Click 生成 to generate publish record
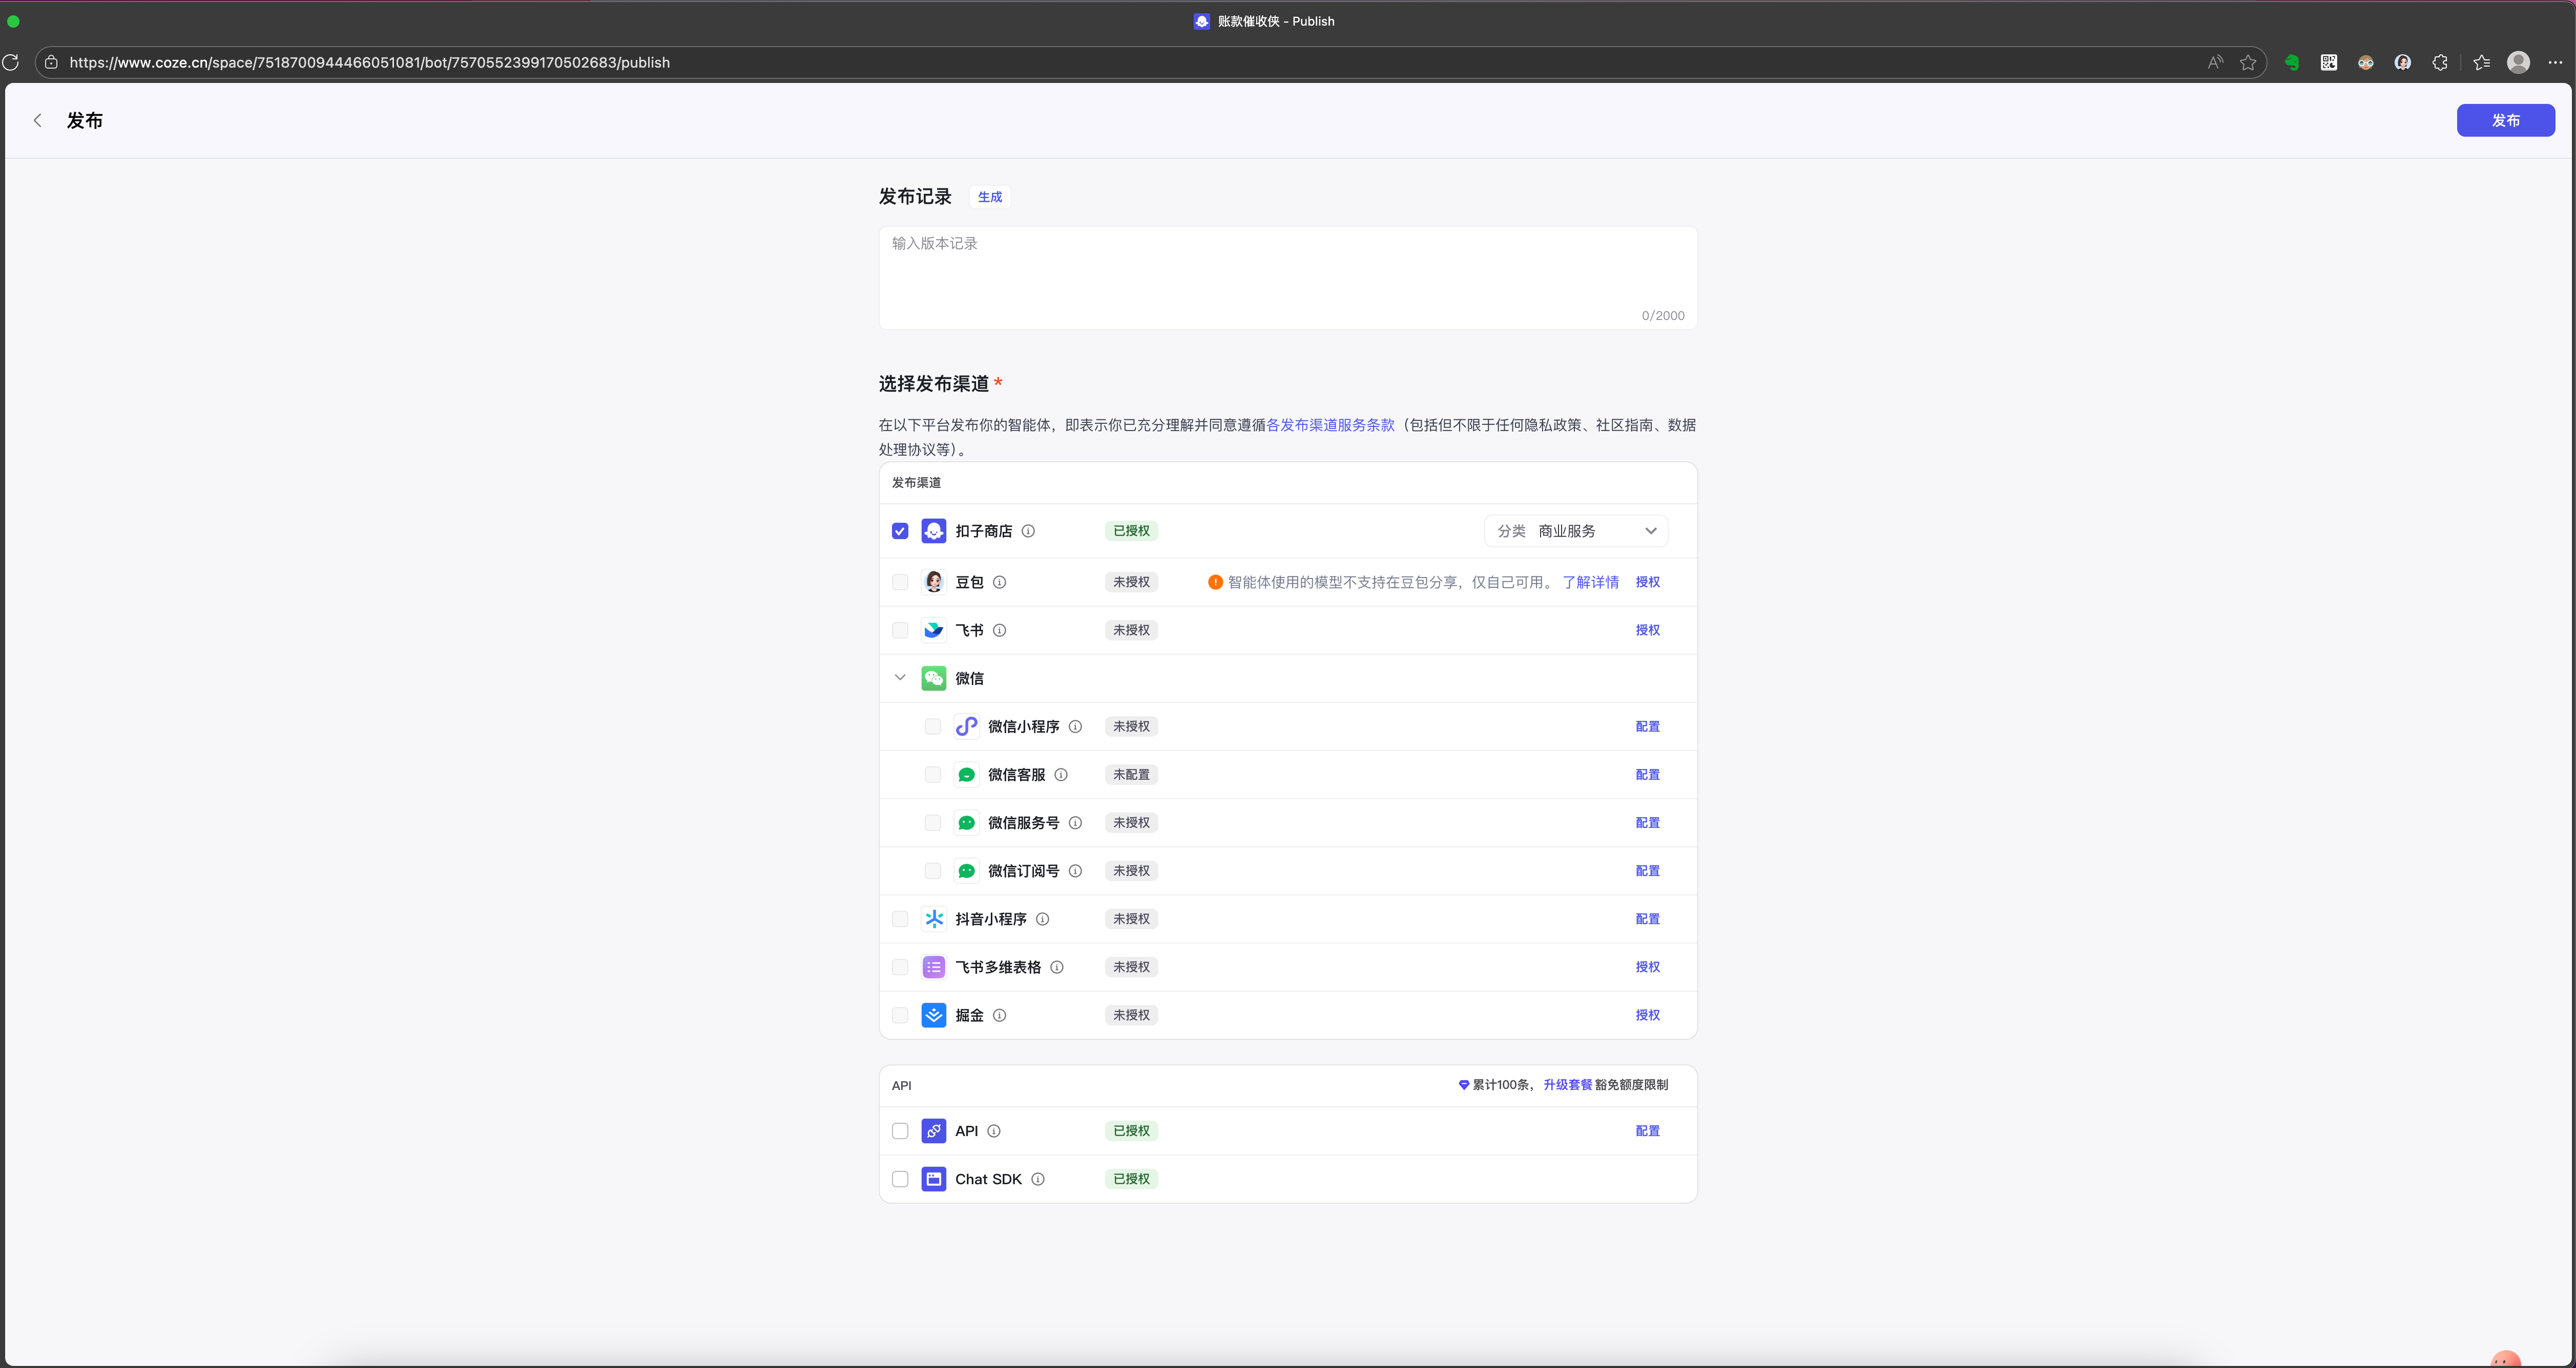Viewport: 2576px width, 1368px height. coord(990,197)
